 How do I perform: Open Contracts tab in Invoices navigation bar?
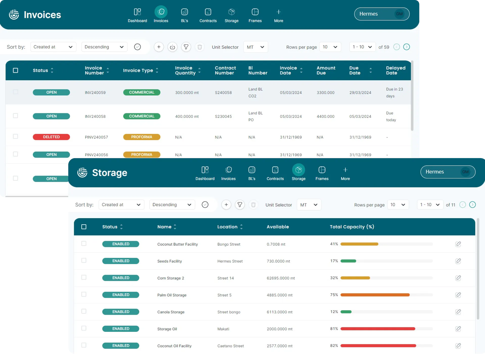click(x=208, y=15)
